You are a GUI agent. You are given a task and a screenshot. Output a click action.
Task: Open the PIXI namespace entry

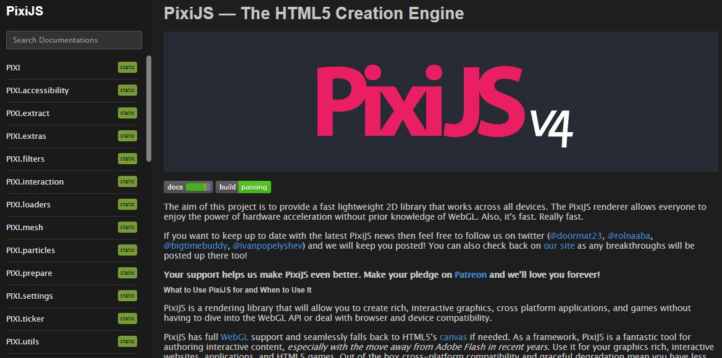(14, 68)
